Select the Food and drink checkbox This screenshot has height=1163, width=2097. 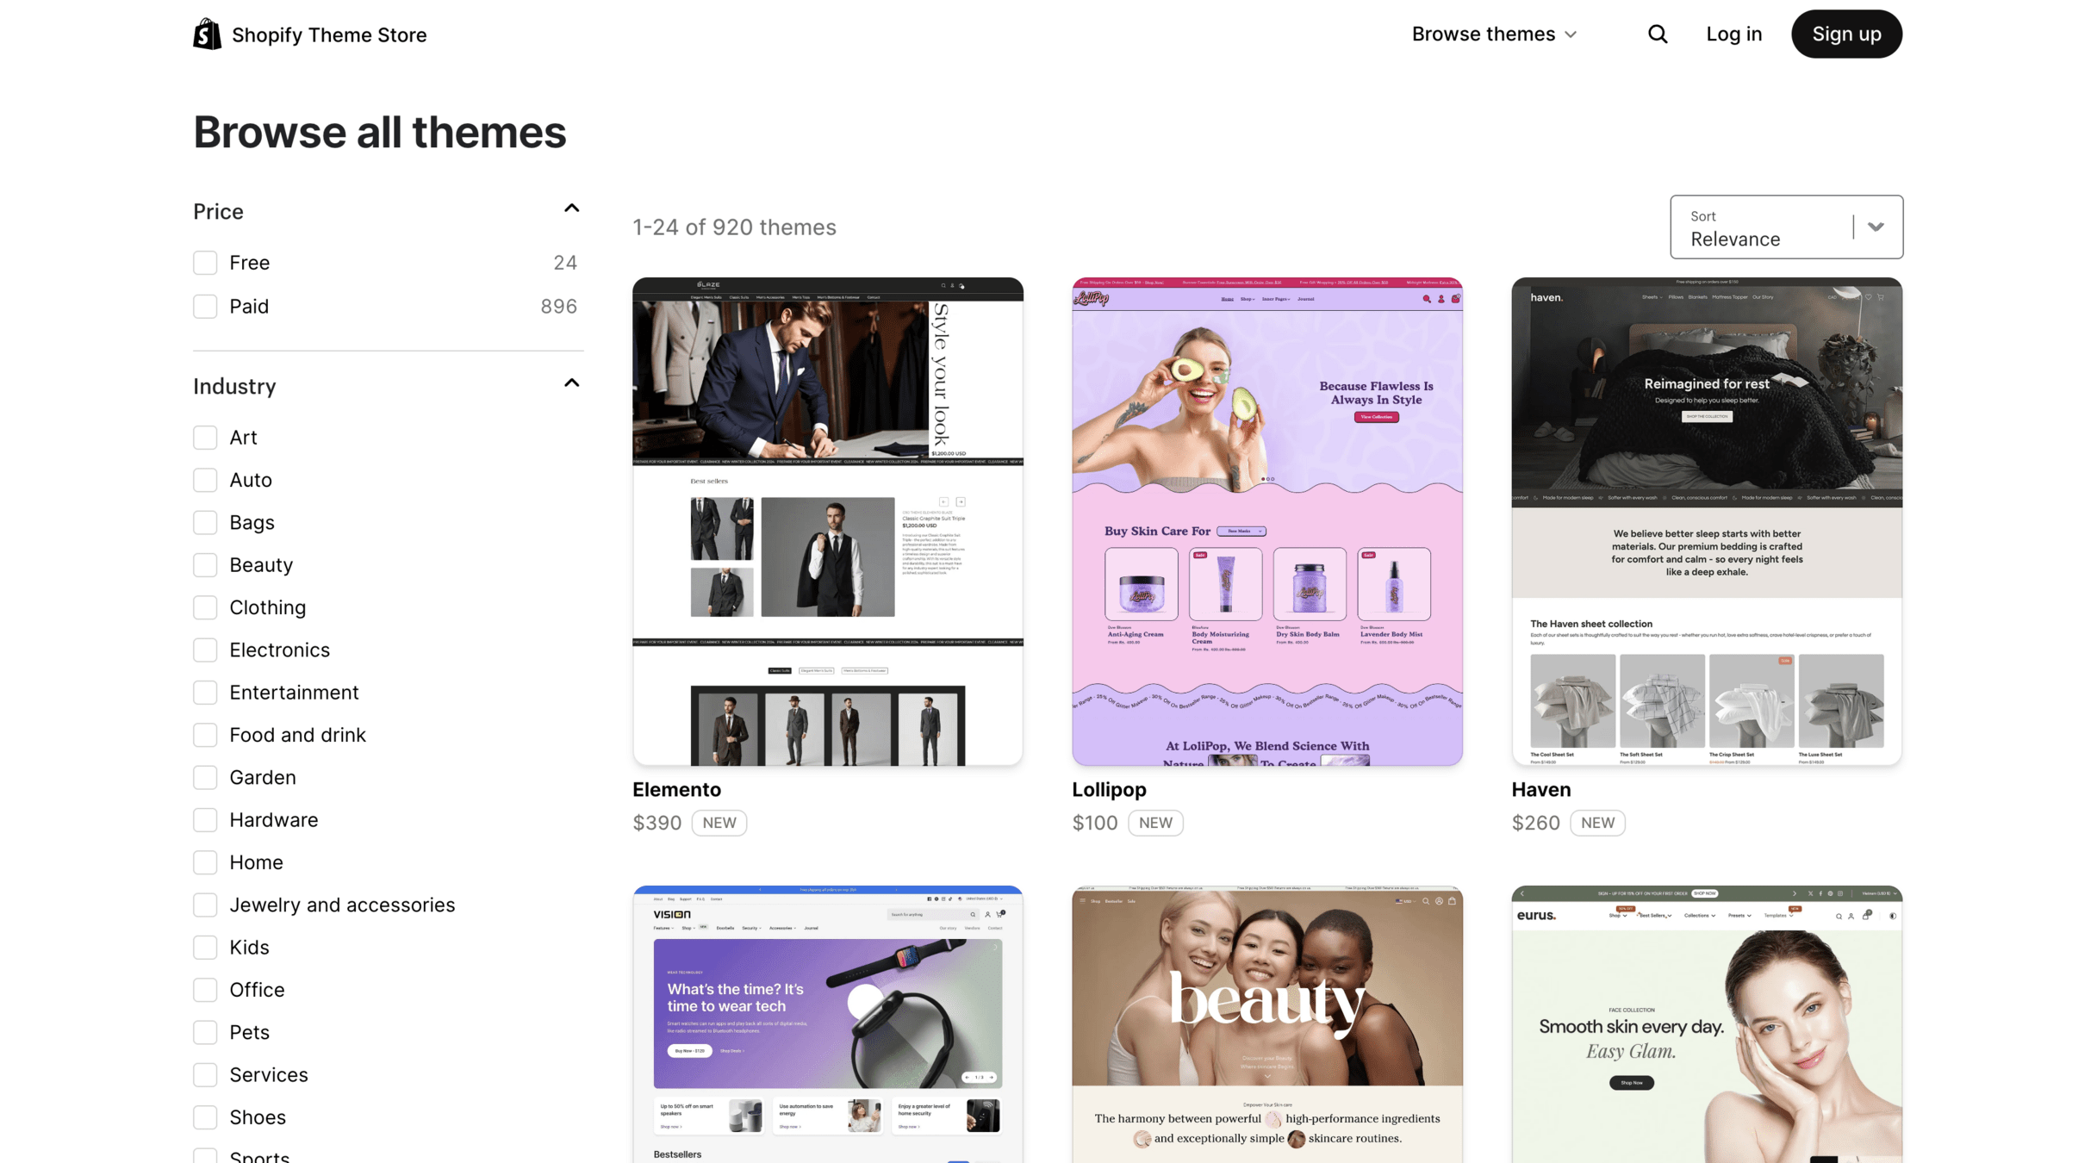(205, 735)
